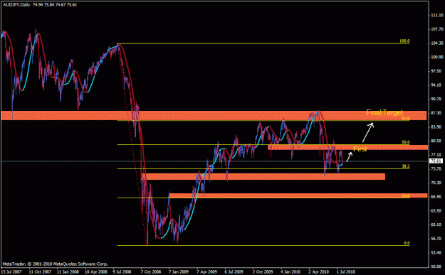Click price axis value 73.70
Viewport: 445px width, 275px height.
(x=437, y=169)
